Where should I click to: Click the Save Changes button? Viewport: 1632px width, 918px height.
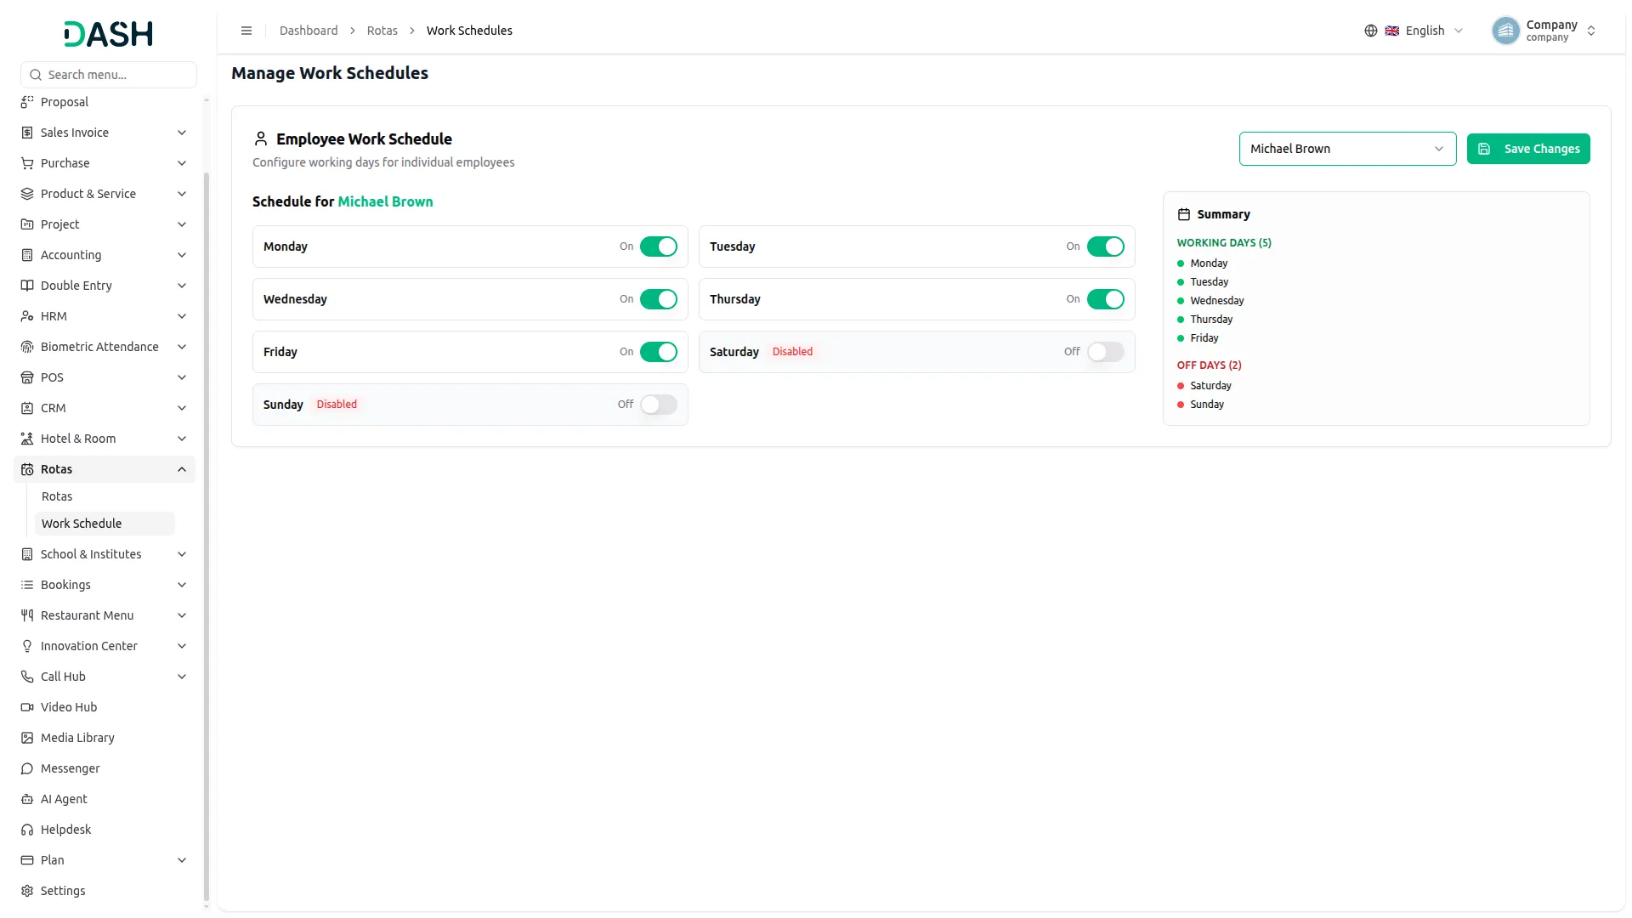click(1528, 149)
